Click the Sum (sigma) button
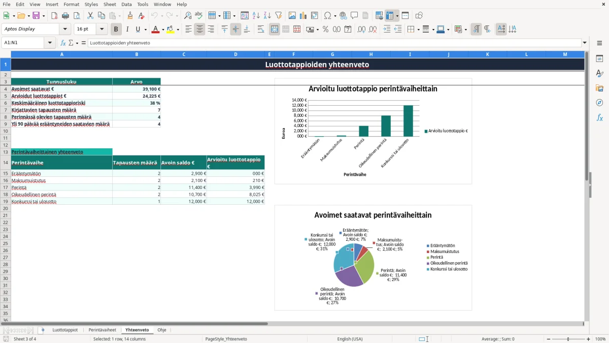This screenshot has width=609, height=343. click(71, 43)
